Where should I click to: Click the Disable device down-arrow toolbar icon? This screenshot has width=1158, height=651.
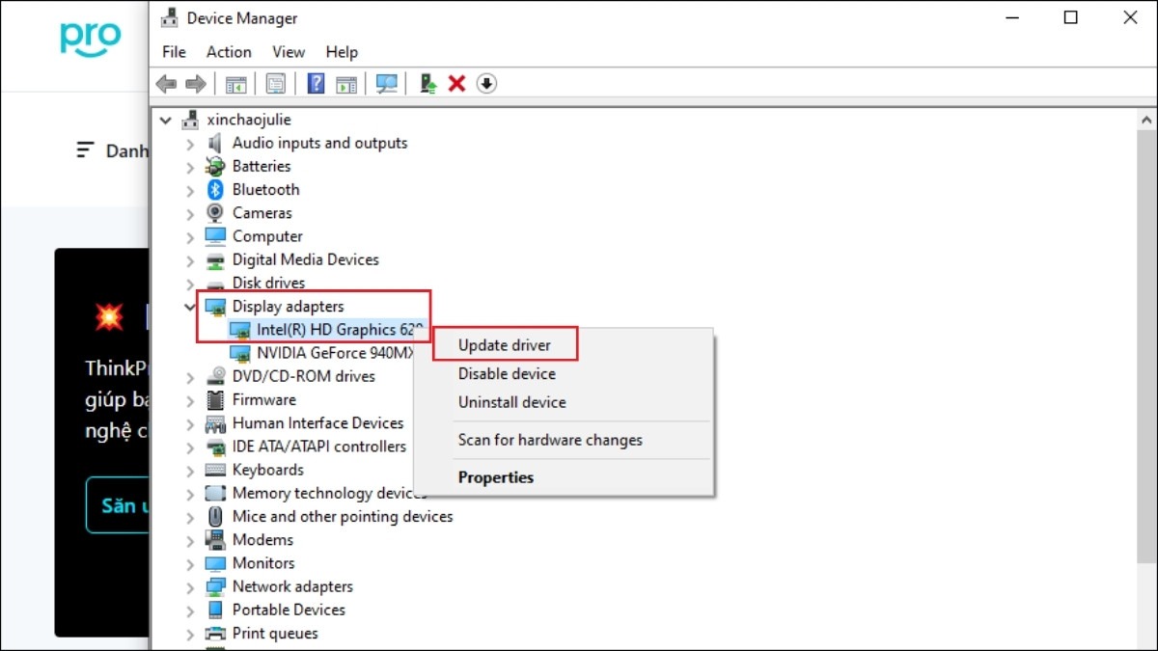pos(486,84)
